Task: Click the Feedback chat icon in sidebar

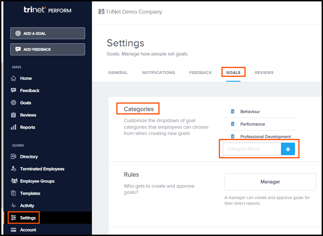Action: (13, 91)
